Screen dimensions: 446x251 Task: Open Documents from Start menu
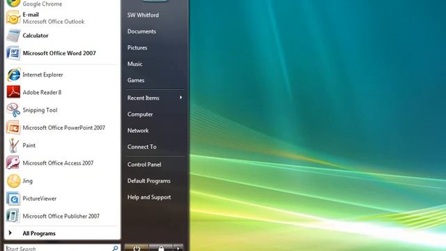coord(141,31)
